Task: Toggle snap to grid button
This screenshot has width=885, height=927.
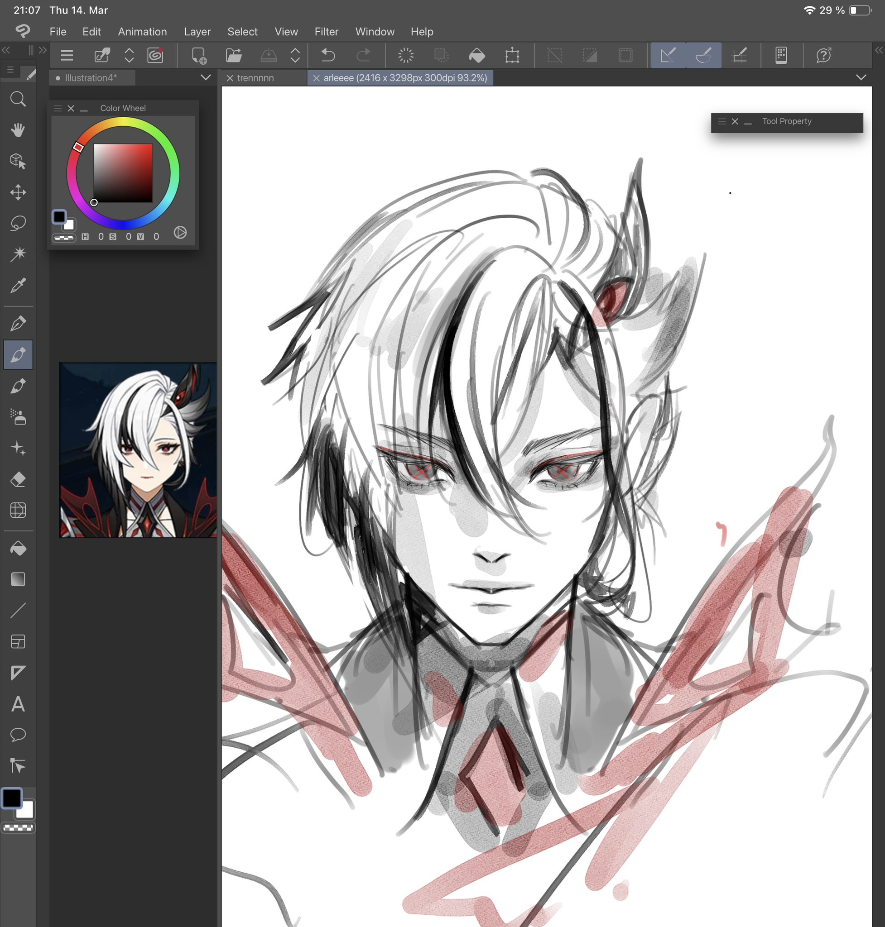Action: click(x=739, y=56)
